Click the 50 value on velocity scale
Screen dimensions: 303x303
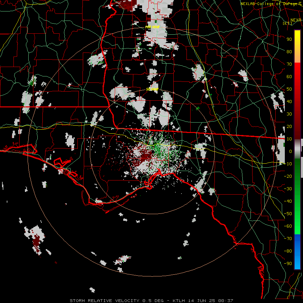coord(289,89)
